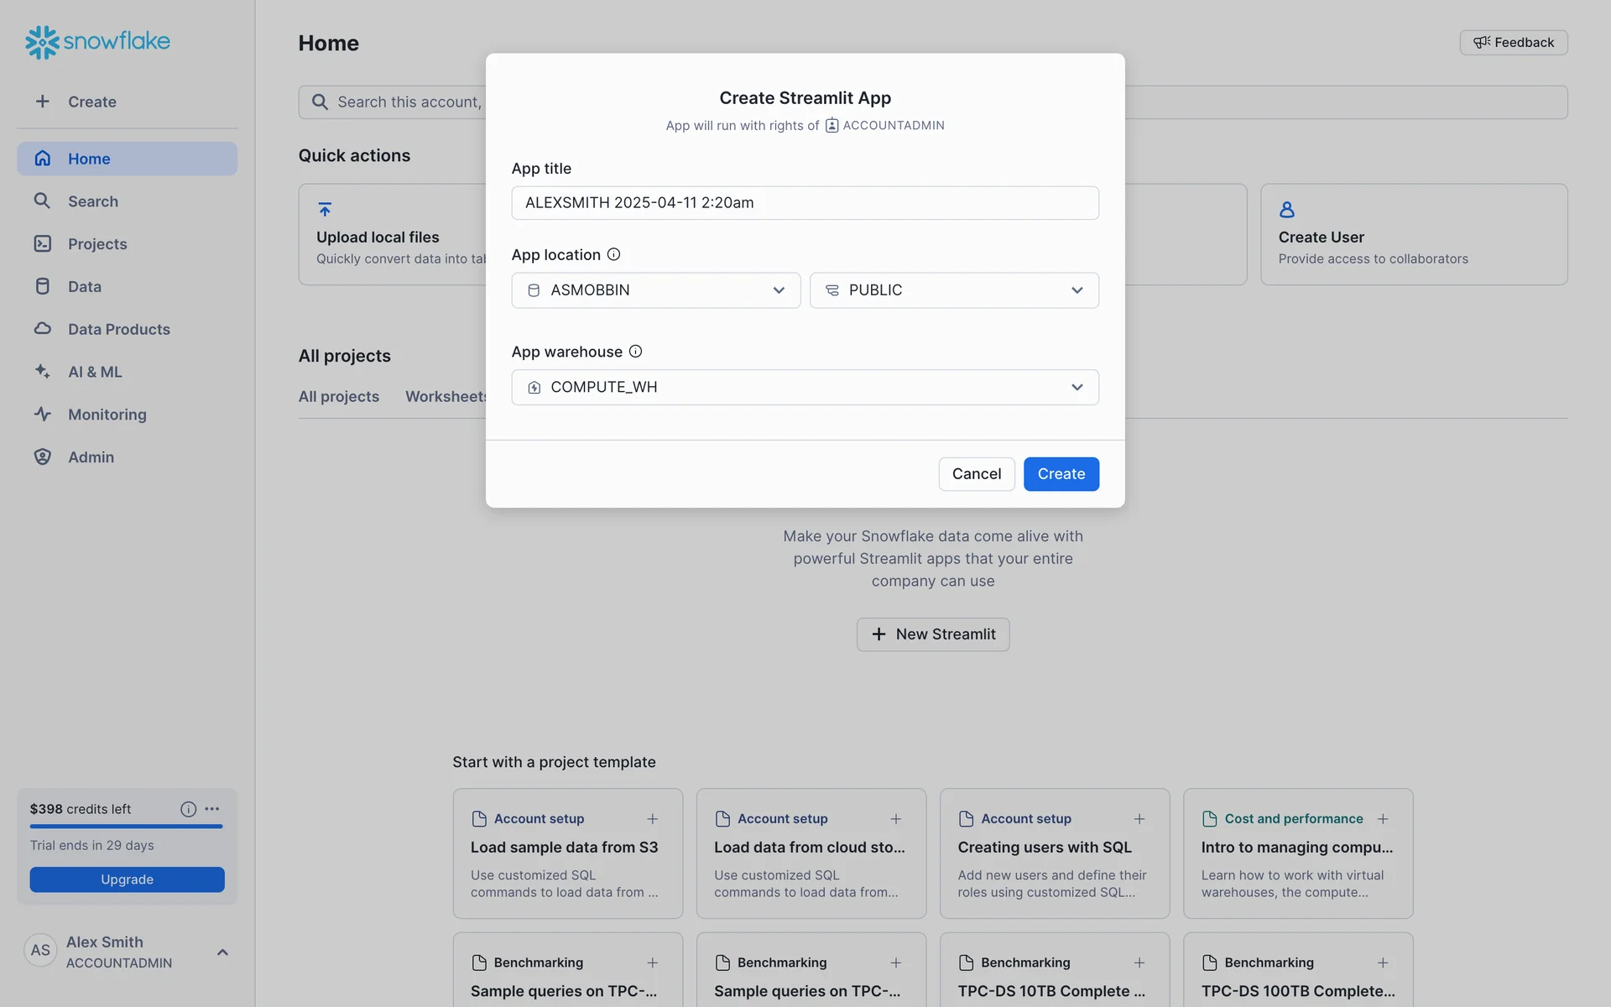Image resolution: width=1611 pixels, height=1007 pixels.
Task: Click the credits usage progress bar
Action: tap(126, 827)
